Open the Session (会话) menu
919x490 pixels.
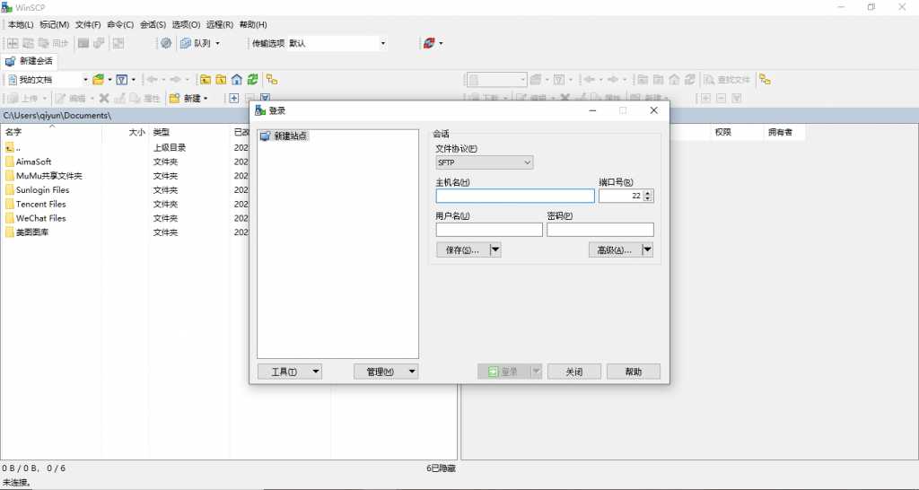(153, 24)
